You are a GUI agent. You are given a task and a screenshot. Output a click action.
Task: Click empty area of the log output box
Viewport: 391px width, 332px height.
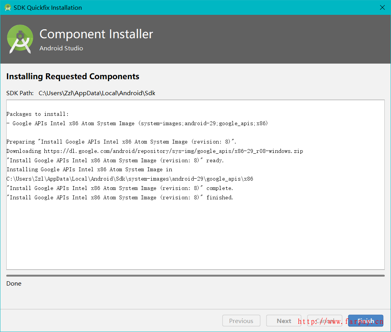click(195, 238)
